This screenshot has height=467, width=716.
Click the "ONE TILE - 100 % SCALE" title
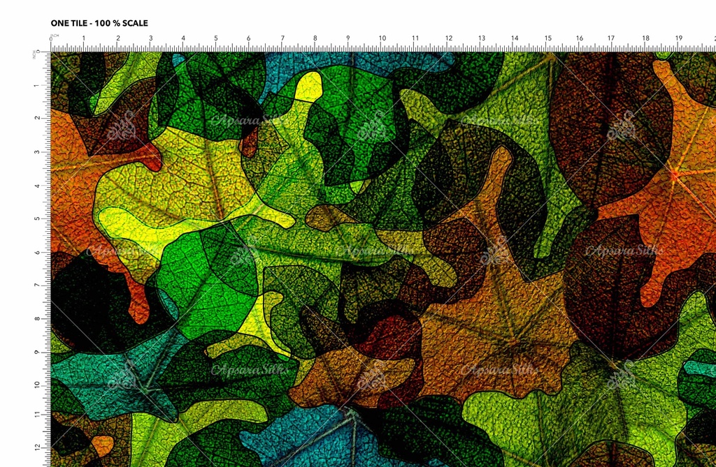(99, 23)
